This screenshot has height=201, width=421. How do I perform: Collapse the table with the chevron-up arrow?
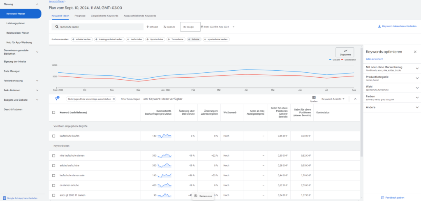click(355, 99)
